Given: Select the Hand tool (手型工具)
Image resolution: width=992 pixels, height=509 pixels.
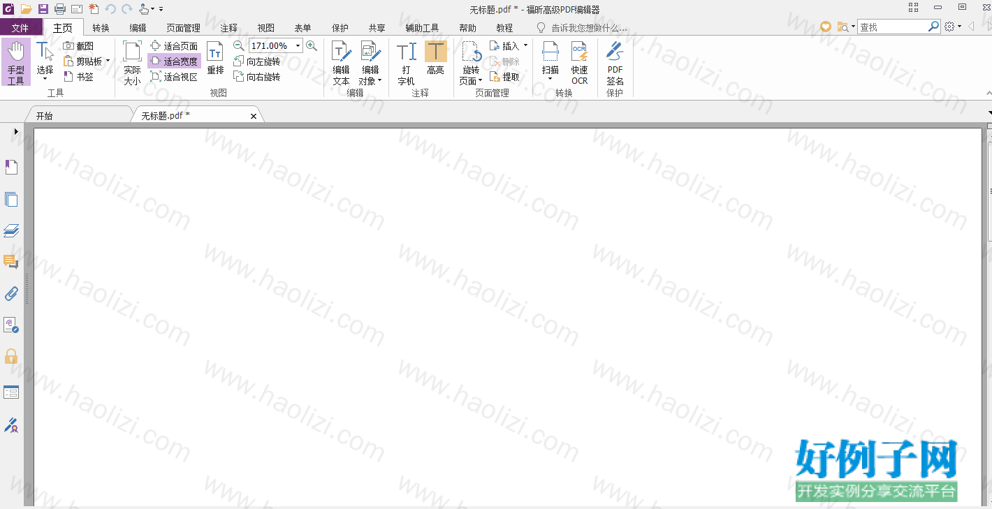Looking at the screenshot, I should tap(15, 62).
